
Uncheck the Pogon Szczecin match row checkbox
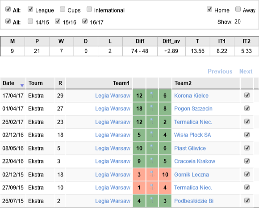pos(247,108)
